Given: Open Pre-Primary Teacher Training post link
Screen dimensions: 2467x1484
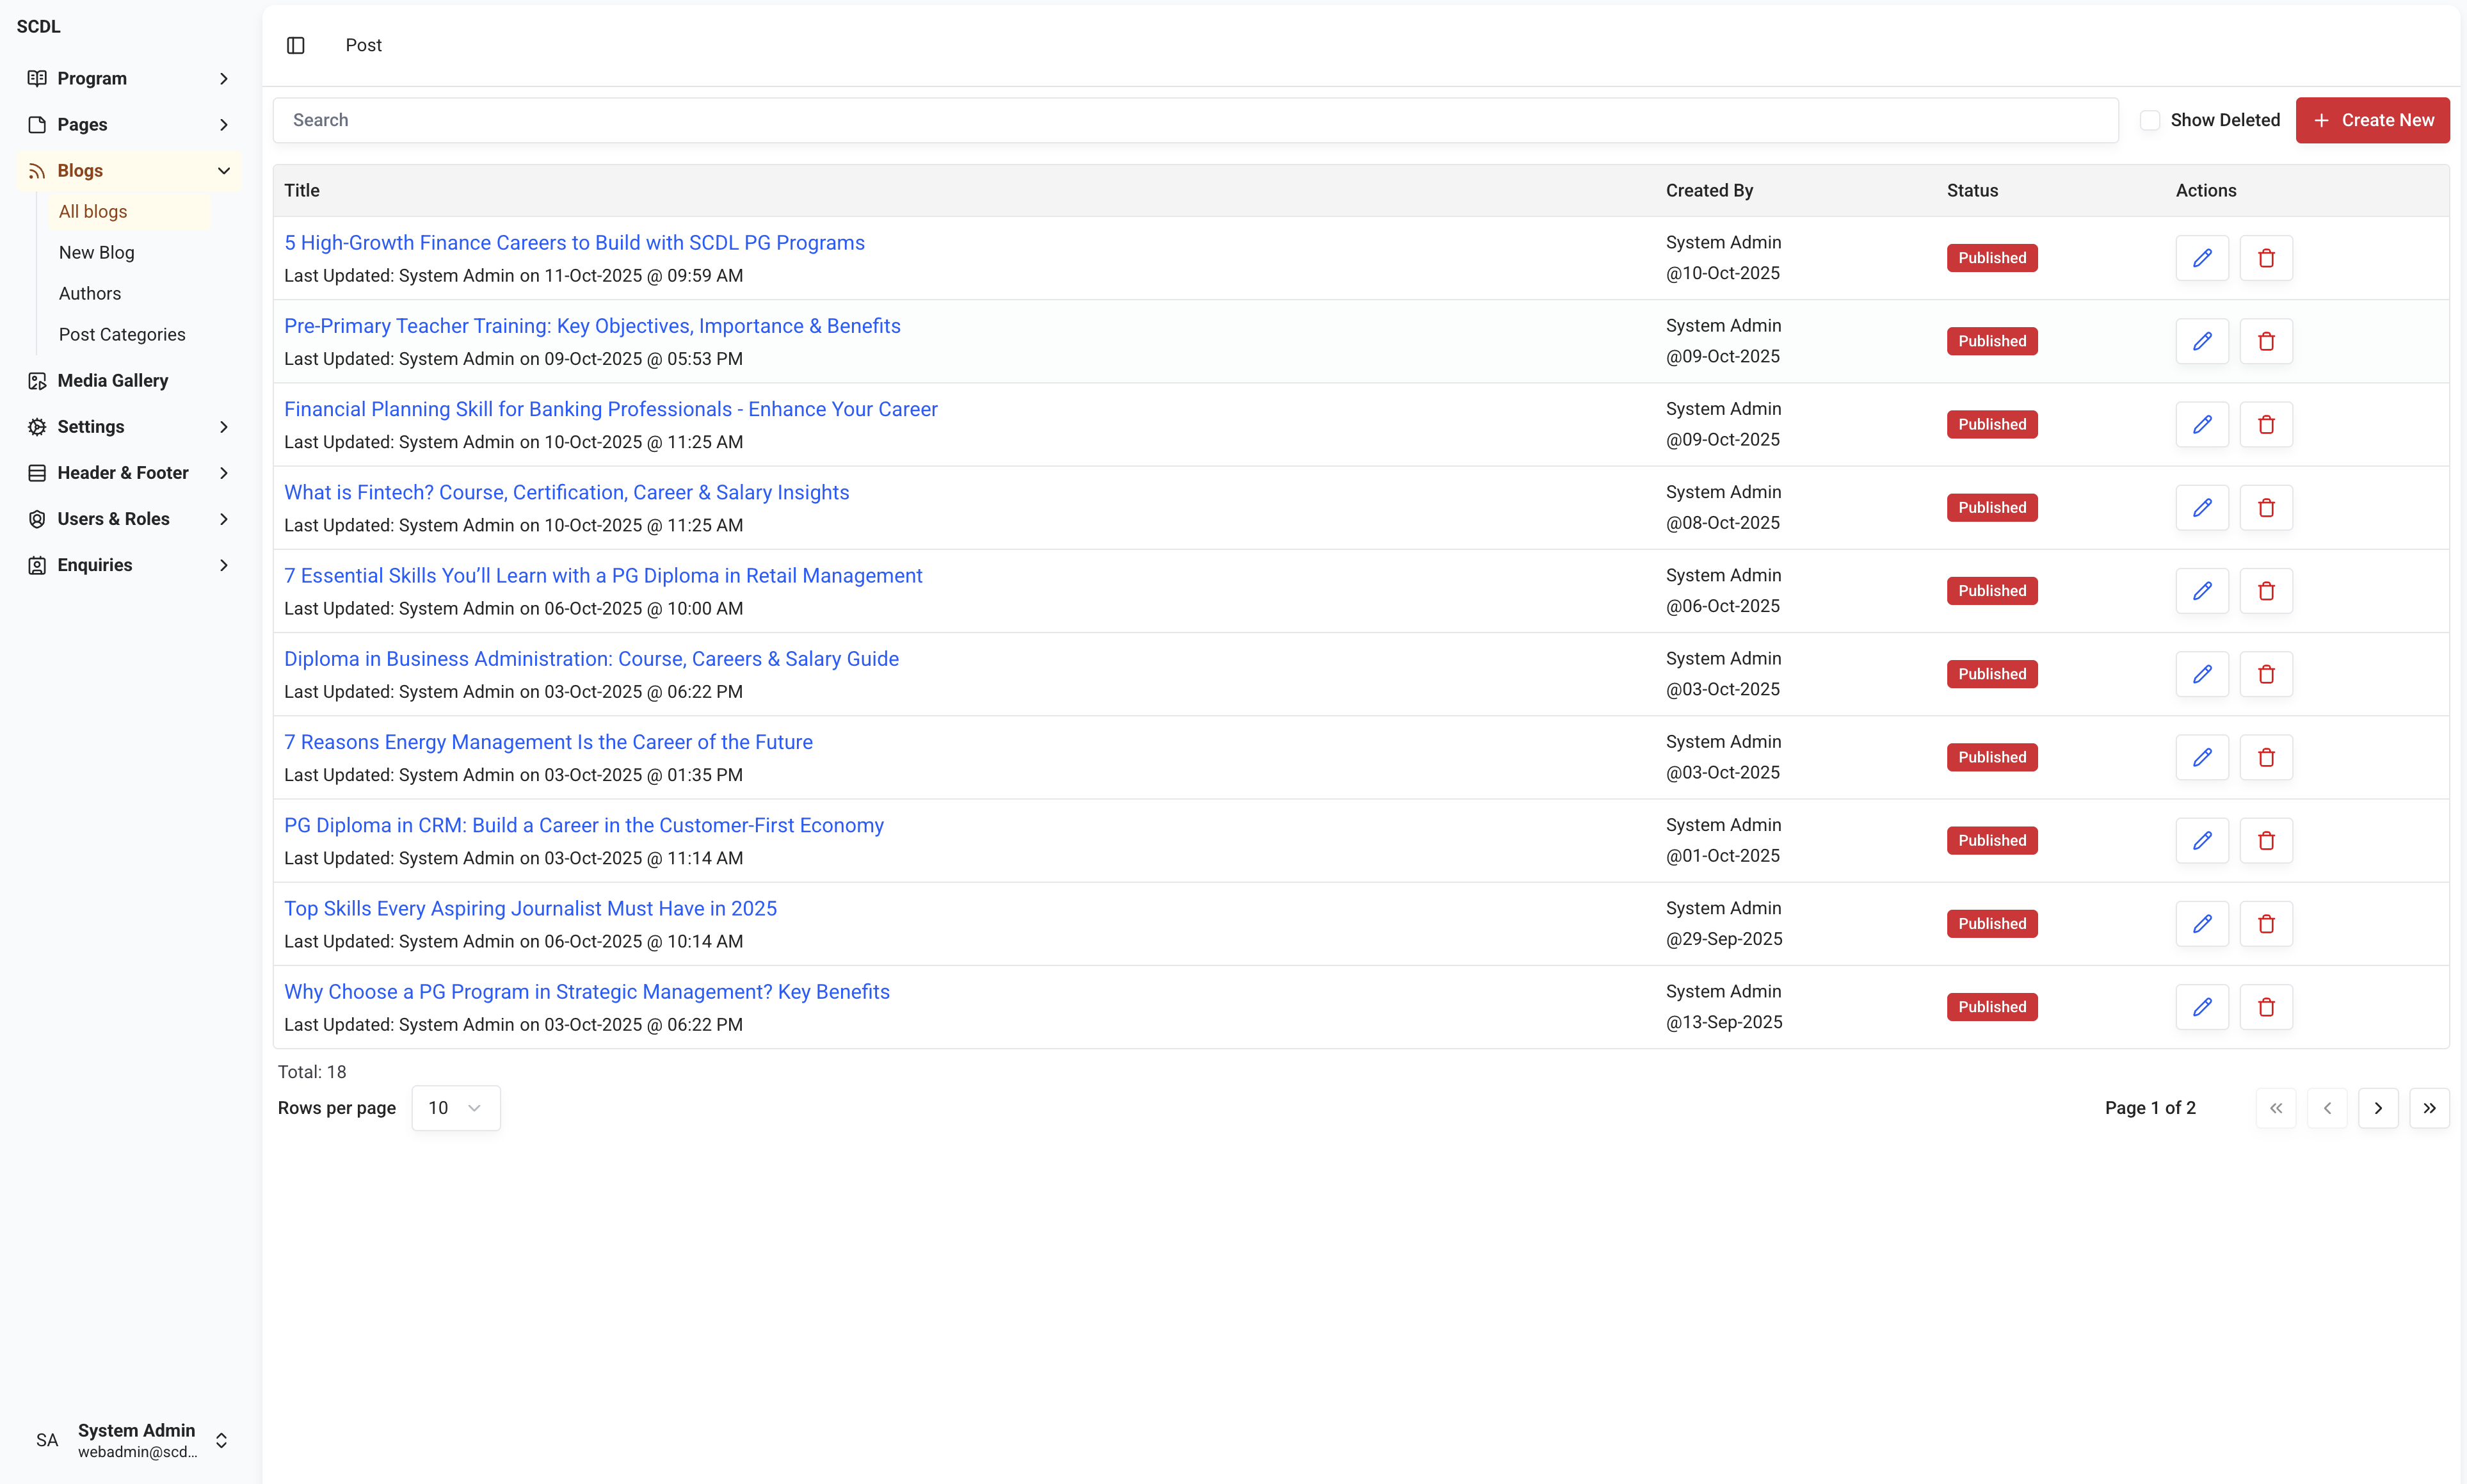Looking at the screenshot, I should [591, 326].
